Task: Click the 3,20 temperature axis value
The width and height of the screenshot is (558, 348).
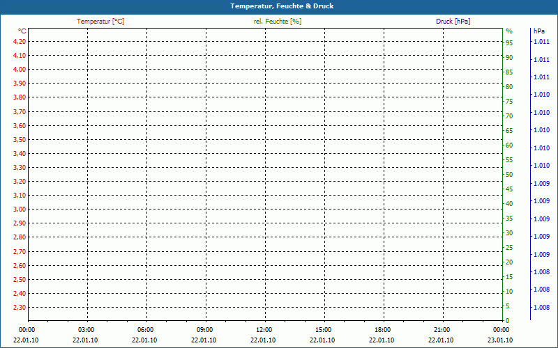Action: [x=20, y=182]
